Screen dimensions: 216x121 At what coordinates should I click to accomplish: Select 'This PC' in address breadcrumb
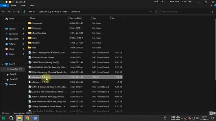[32, 12]
